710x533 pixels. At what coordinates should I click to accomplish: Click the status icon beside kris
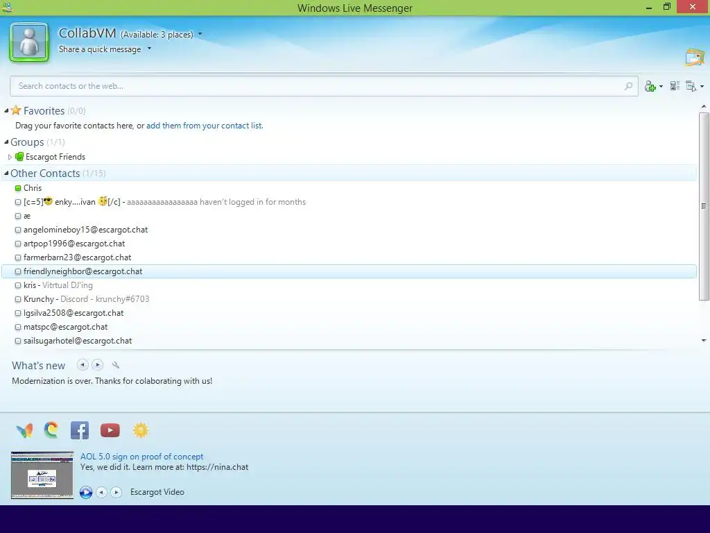[x=18, y=285]
